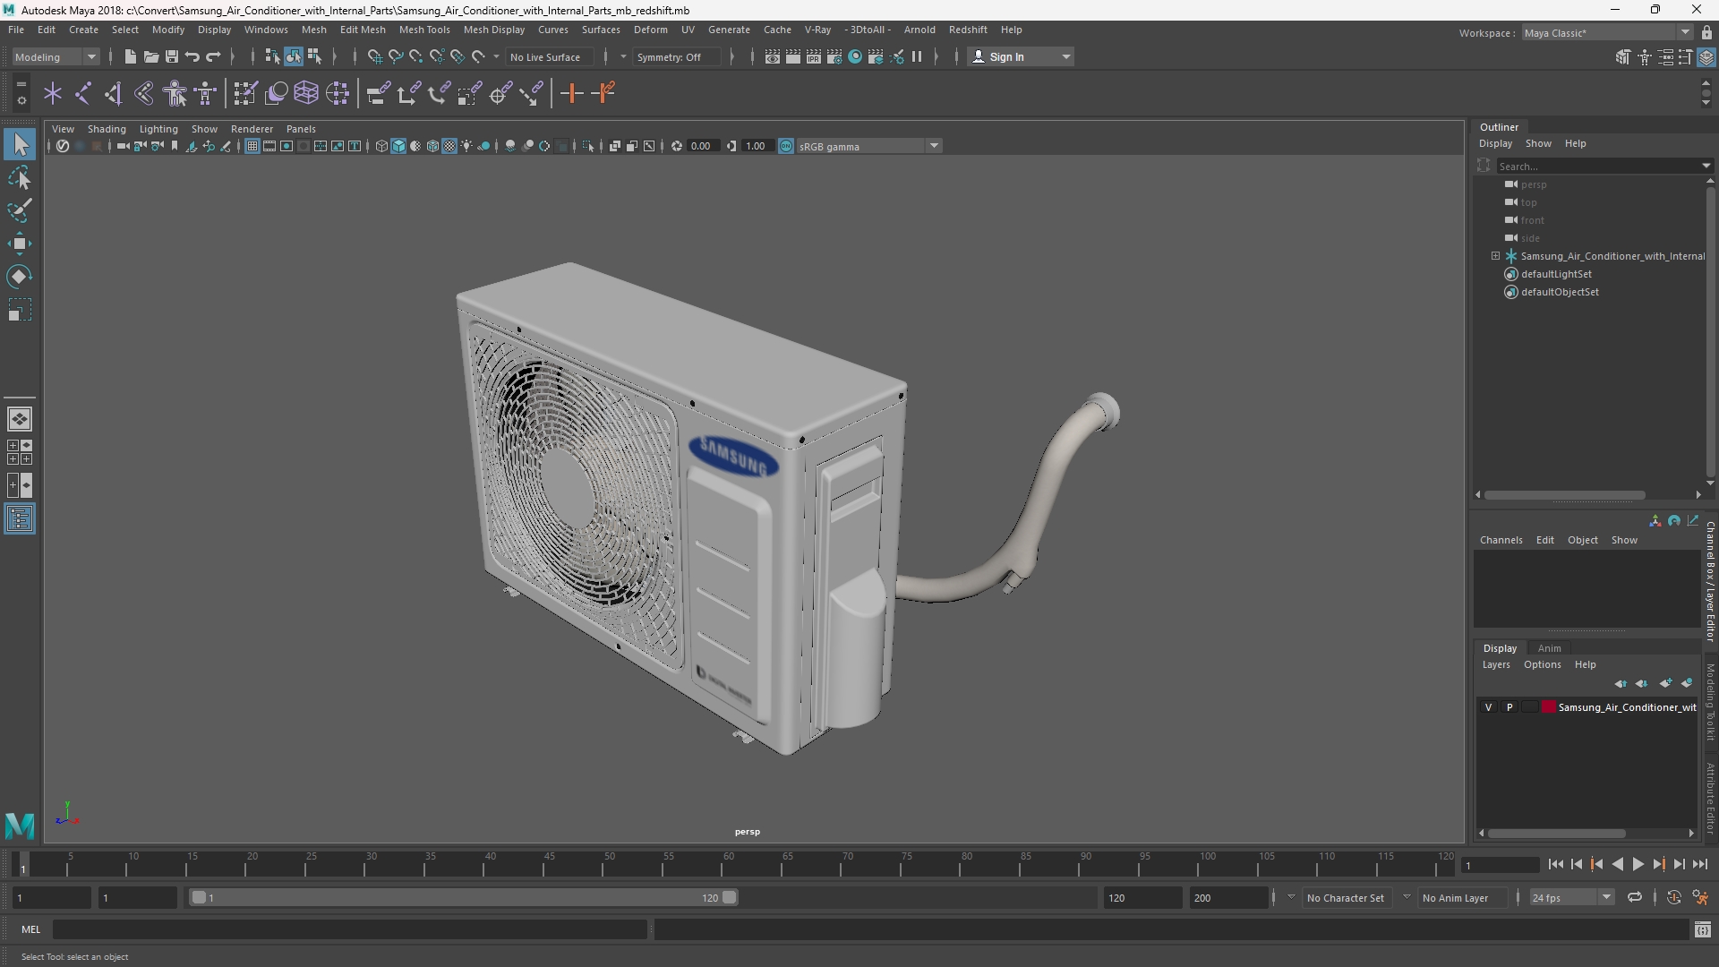Choose the Paint Selection tool
This screenshot has width=1719, height=967.
click(20, 210)
